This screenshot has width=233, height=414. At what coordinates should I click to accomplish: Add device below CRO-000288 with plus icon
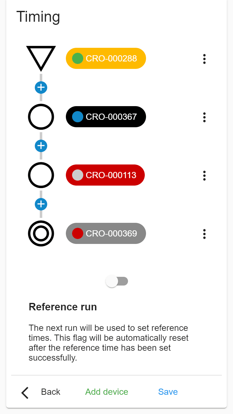[41, 88]
